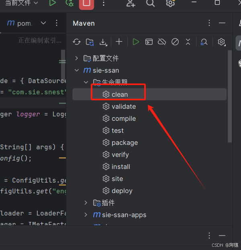The width and height of the screenshot is (241, 250).
Task: Open IDE settings gear in title bar
Action: pyautogui.click(x=170, y=3)
